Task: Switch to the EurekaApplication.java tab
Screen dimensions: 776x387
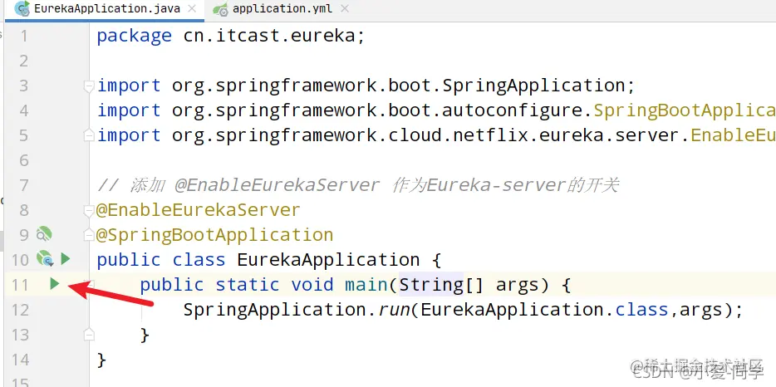Action: tap(105, 10)
